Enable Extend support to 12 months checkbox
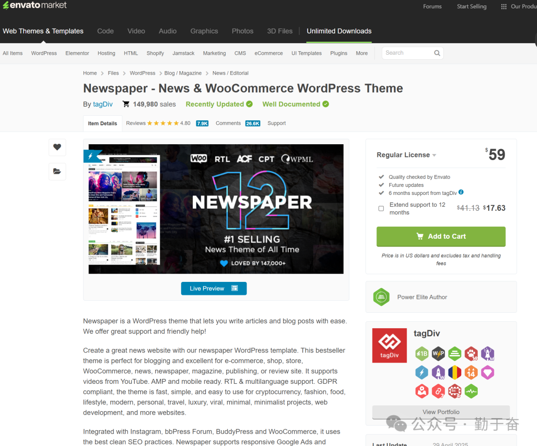This screenshot has height=446, width=537. point(381,209)
